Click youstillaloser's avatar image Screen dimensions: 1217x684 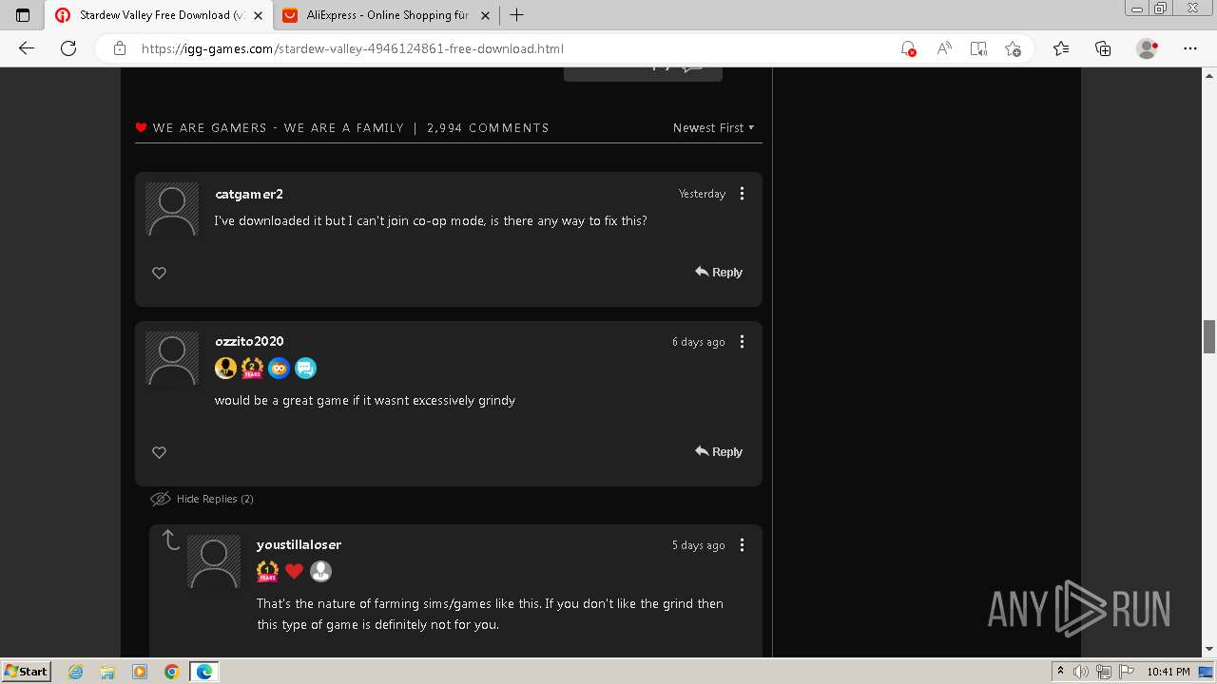(x=214, y=561)
